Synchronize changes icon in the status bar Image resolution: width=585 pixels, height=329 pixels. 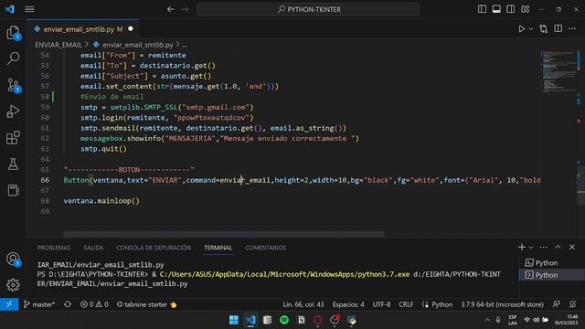tap(68, 304)
